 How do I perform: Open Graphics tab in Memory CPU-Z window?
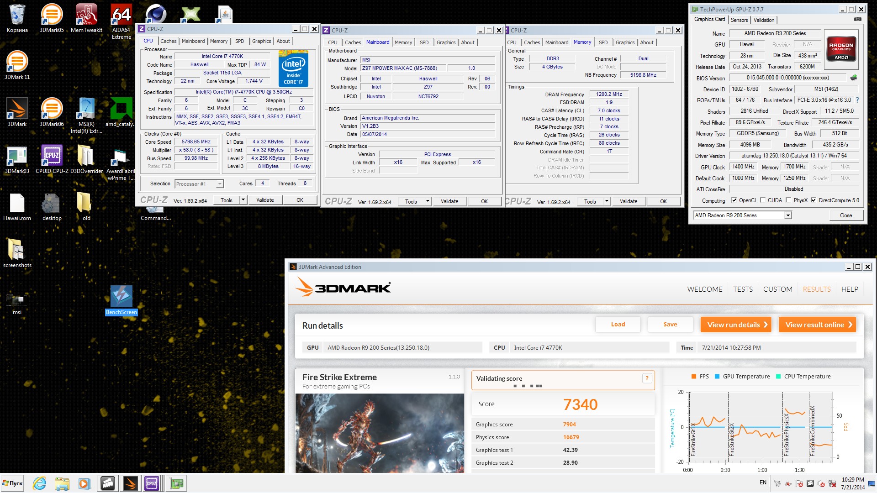625,42
